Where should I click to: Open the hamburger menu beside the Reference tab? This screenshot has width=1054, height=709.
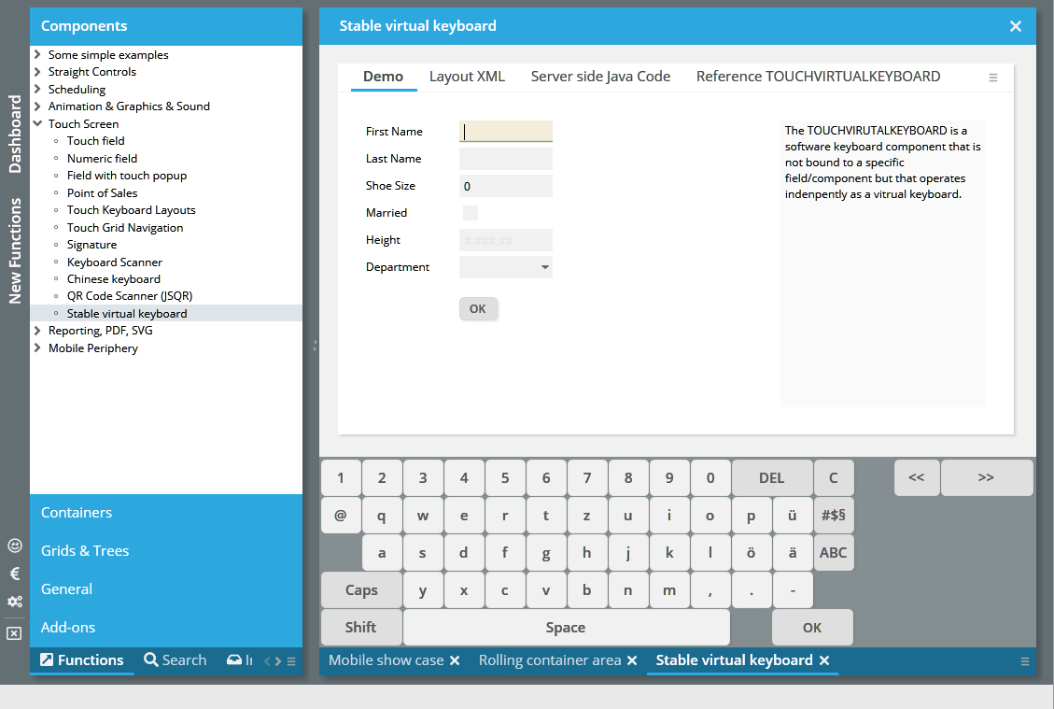[x=993, y=78]
